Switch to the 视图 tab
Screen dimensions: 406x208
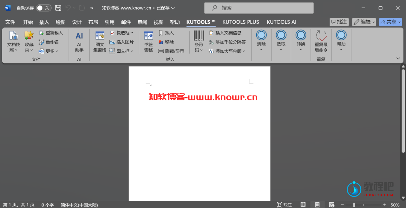(159, 22)
